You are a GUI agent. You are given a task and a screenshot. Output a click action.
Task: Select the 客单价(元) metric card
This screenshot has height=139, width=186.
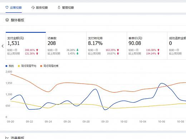[147, 46]
